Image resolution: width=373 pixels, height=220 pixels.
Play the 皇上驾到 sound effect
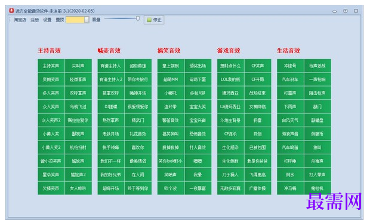(171, 66)
